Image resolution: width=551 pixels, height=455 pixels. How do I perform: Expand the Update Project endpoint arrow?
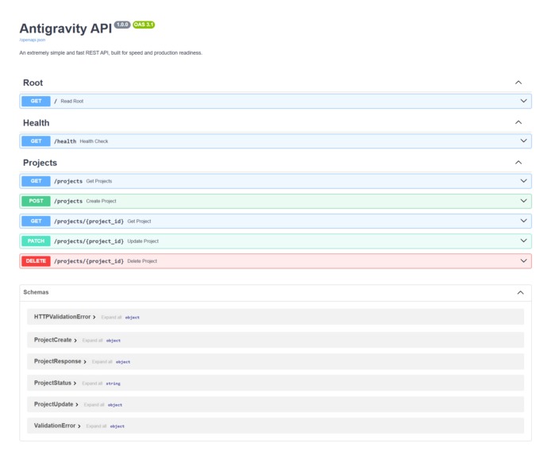pos(523,241)
